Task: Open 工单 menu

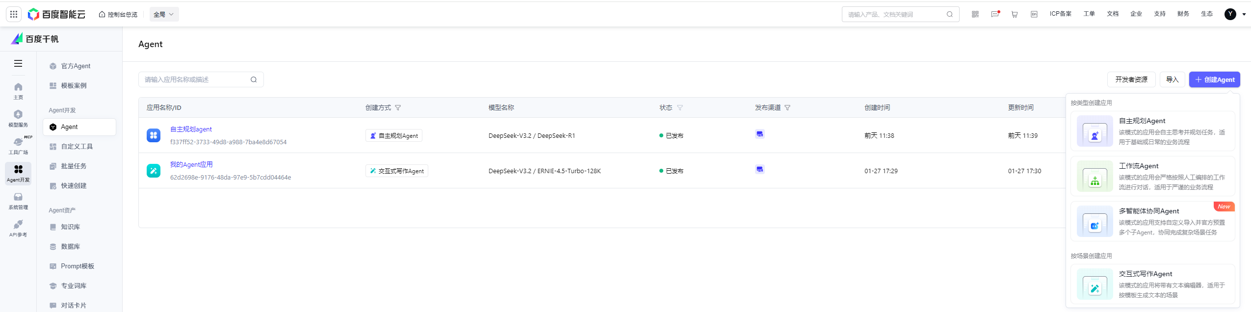Action: (1089, 14)
